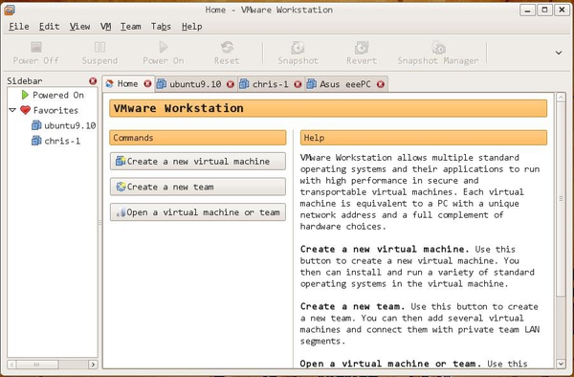Screen dimensions: 574x377
Task: Click the Help pane scroll down arrow
Action: (561, 364)
